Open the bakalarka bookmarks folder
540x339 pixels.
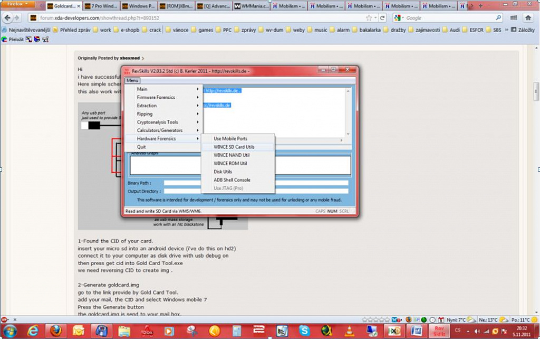[367, 30]
